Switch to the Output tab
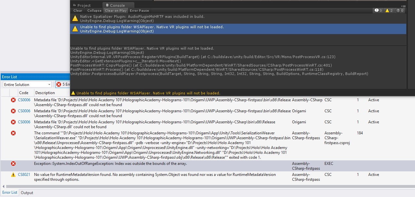Viewport: 415px width, 197px height. coord(27,192)
